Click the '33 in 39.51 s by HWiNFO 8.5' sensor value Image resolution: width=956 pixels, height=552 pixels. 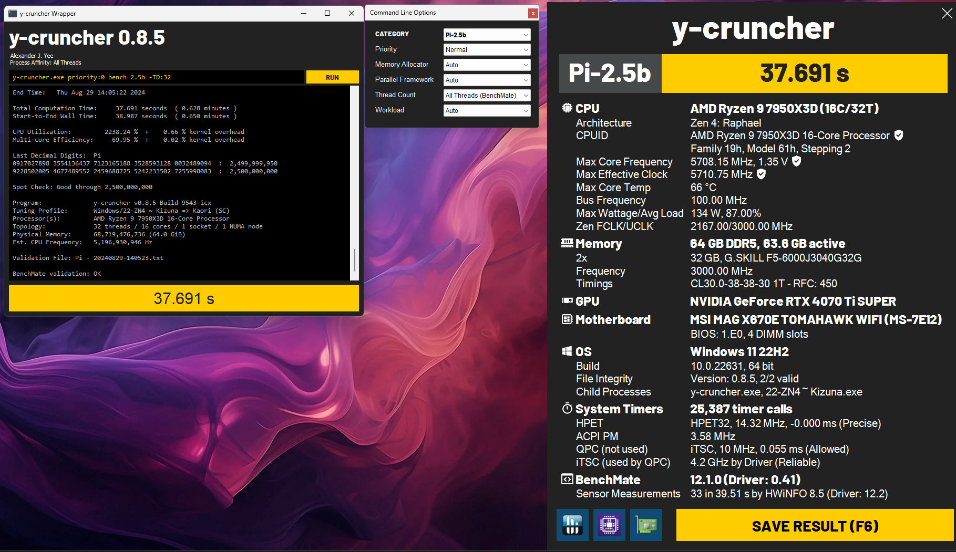click(x=789, y=494)
